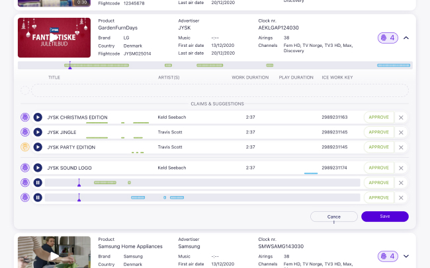430x268 pixels.
Task: Approve JYSK SOUND LOGO
Action: click(378, 168)
